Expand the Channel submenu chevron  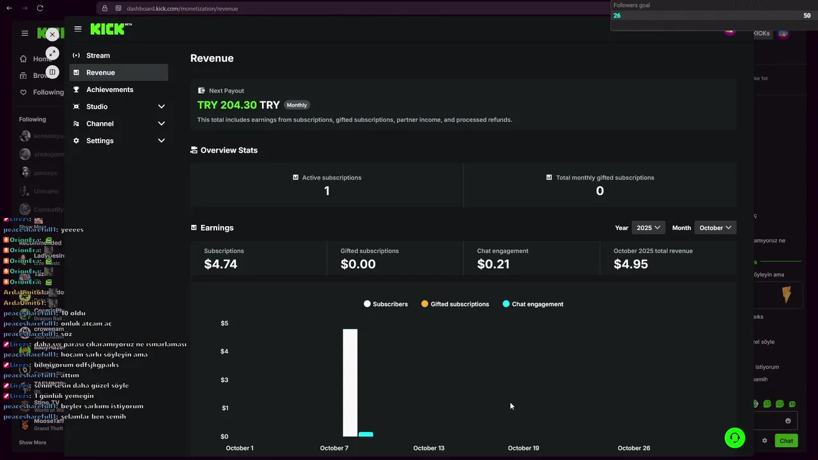(x=161, y=123)
